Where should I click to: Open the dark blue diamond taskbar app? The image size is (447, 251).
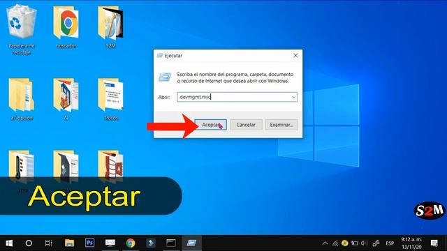(151, 243)
